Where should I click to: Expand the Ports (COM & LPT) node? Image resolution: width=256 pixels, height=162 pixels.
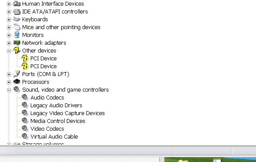point(9,74)
